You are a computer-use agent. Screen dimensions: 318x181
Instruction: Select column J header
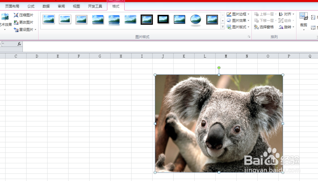click(x=163, y=56)
